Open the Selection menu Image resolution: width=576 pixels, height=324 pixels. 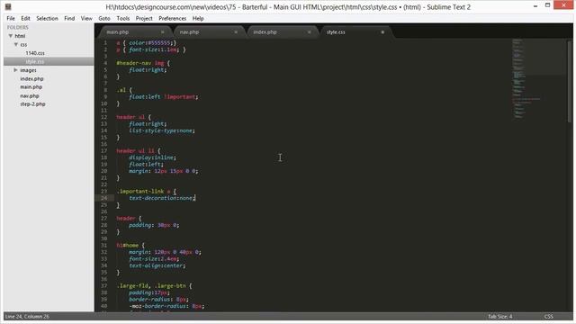[x=47, y=18]
